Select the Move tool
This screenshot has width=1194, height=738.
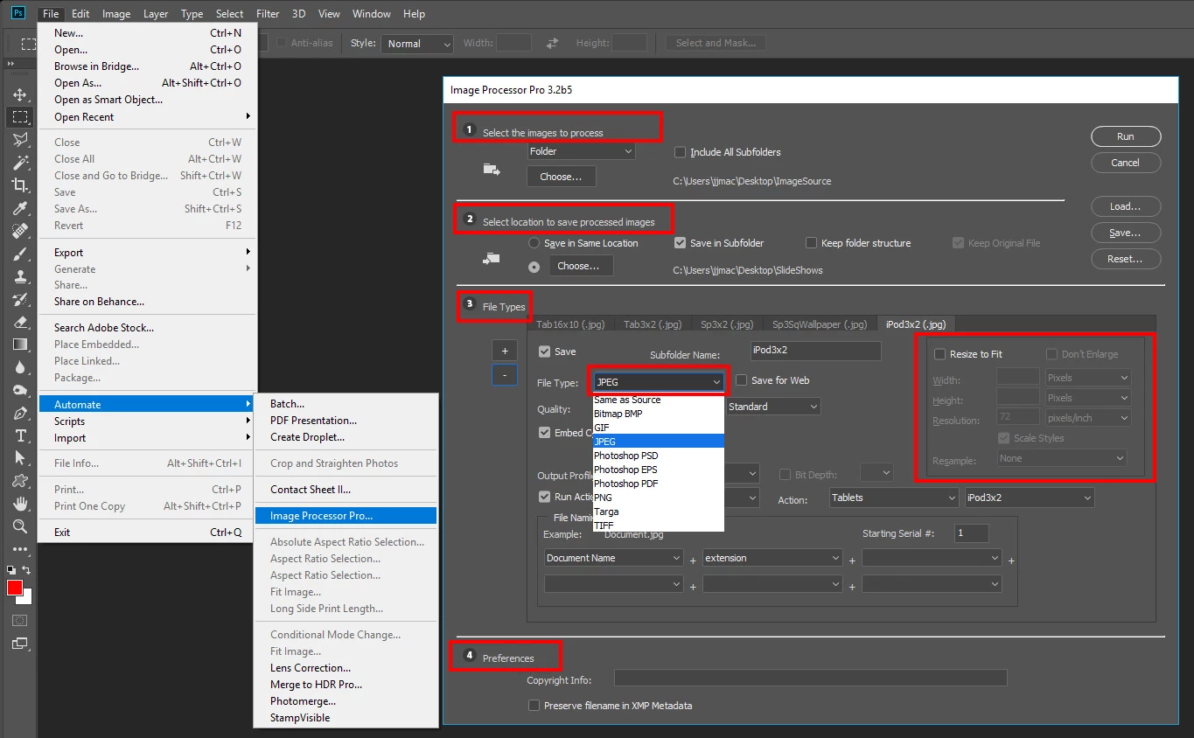pos(19,94)
